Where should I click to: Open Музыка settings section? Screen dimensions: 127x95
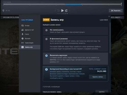29,39
